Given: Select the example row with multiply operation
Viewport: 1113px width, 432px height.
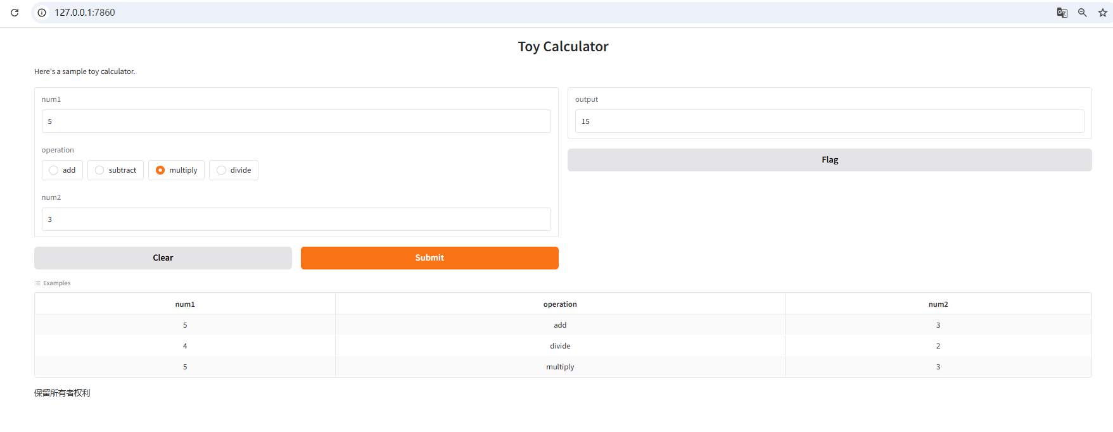Looking at the screenshot, I should 563,367.
